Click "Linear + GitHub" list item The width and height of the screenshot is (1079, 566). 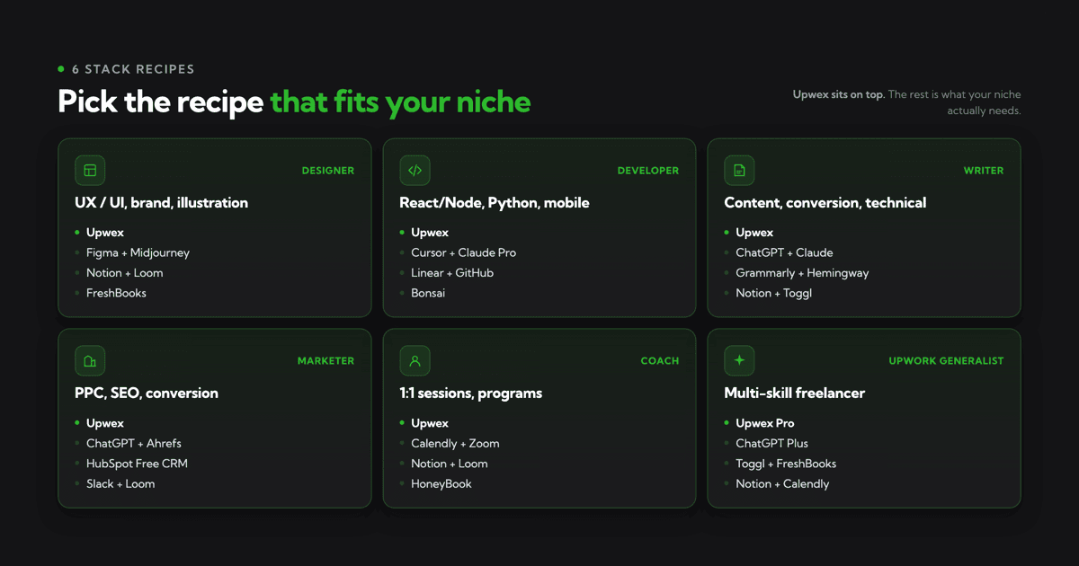[452, 273]
